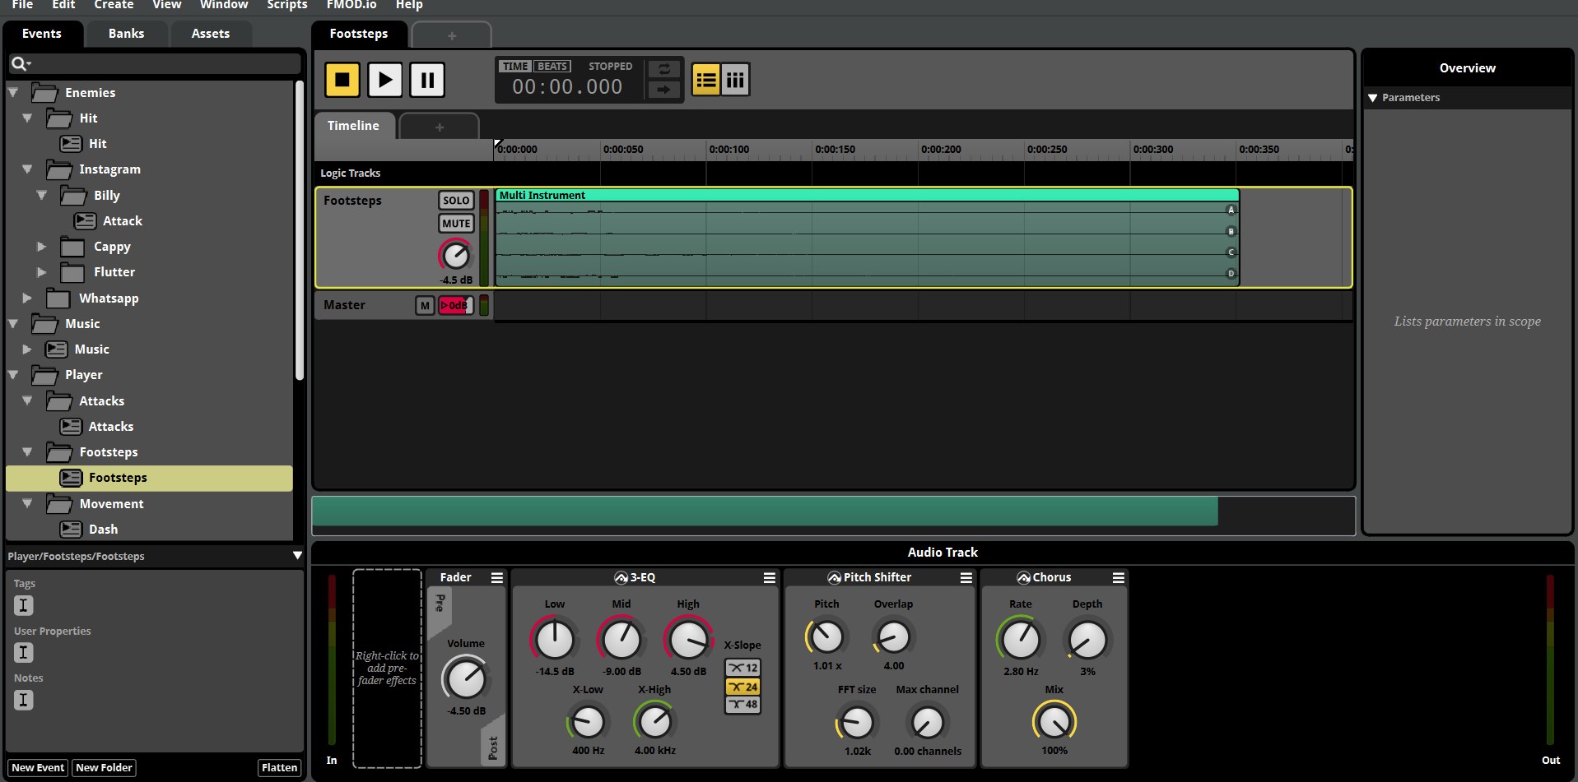The height and width of the screenshot is (782, 1578).
Task: Add a new parameter sheet tab
Action: (x=439, y=127)
